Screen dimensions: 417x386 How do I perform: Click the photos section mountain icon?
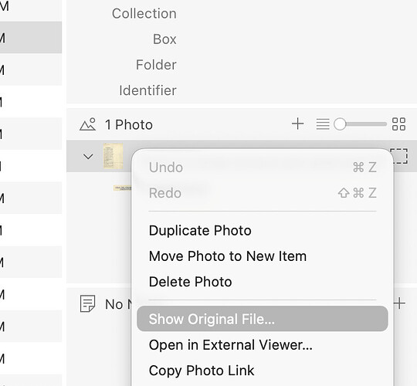click(87, 124)
